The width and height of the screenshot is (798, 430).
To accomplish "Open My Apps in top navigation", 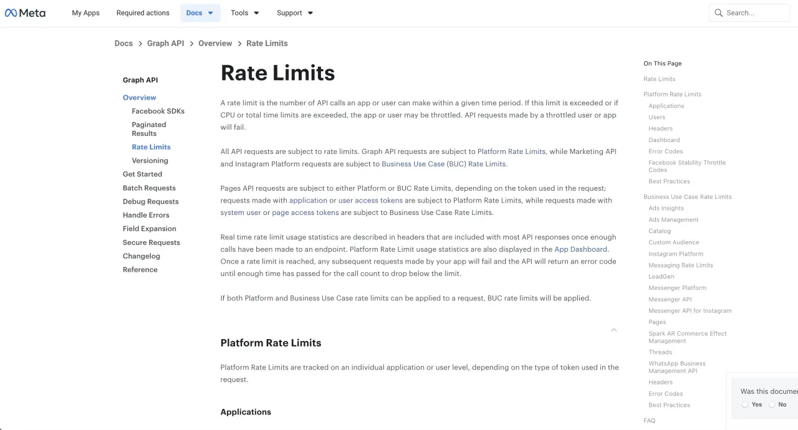I will tap(86, 12).
